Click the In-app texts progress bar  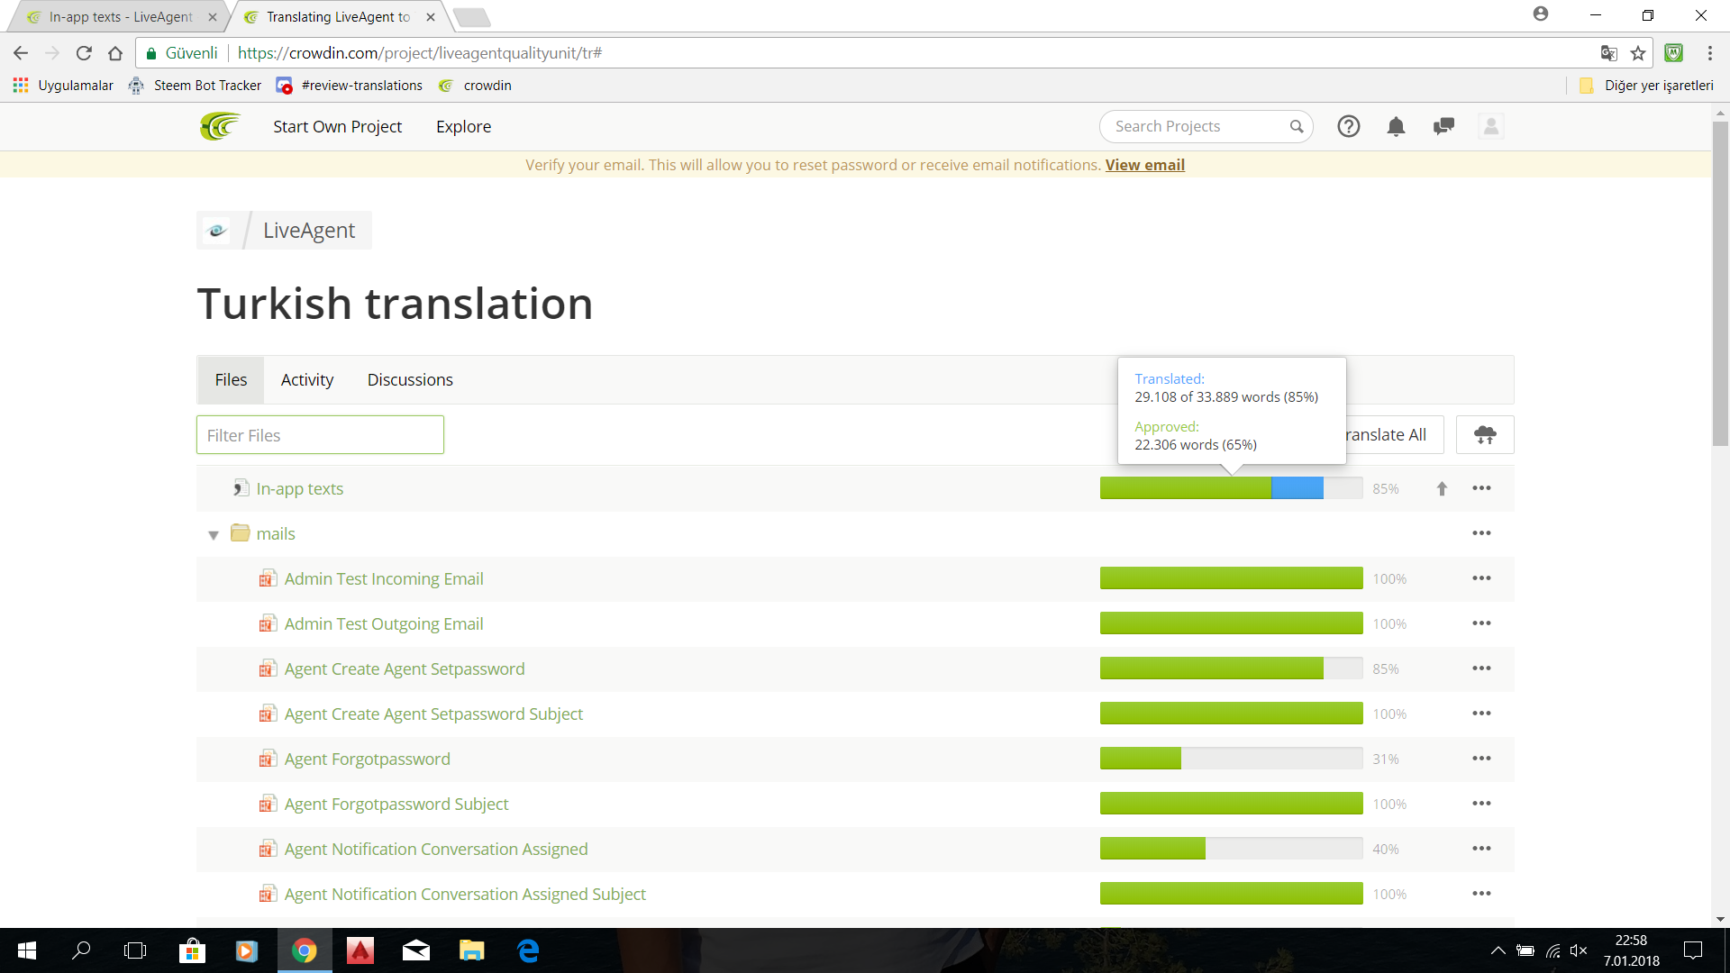point(1231,488)
